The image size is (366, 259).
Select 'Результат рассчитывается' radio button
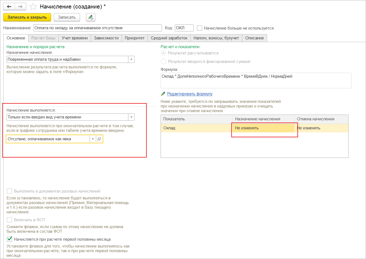point(164,53)
